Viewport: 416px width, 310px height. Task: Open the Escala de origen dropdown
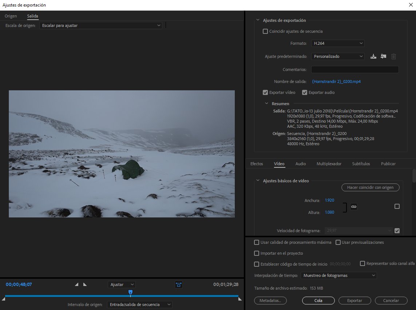(100, 25)
